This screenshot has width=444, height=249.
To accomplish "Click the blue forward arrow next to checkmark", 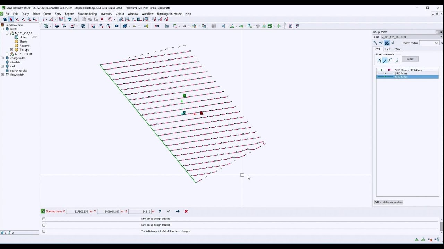I will pyautogui.click(x=178, y=211).
